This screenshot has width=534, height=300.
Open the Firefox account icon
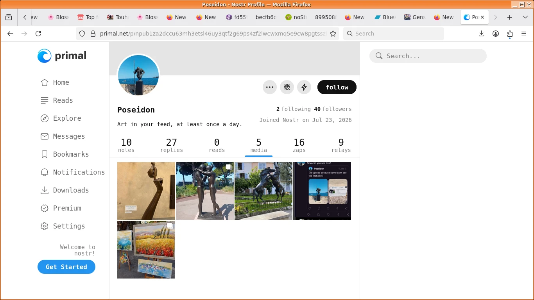click(496, 34)
